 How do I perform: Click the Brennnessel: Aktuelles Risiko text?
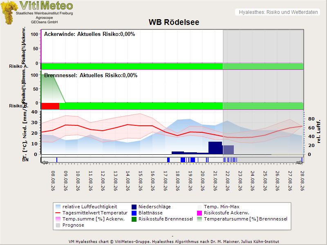coord(91,75)
